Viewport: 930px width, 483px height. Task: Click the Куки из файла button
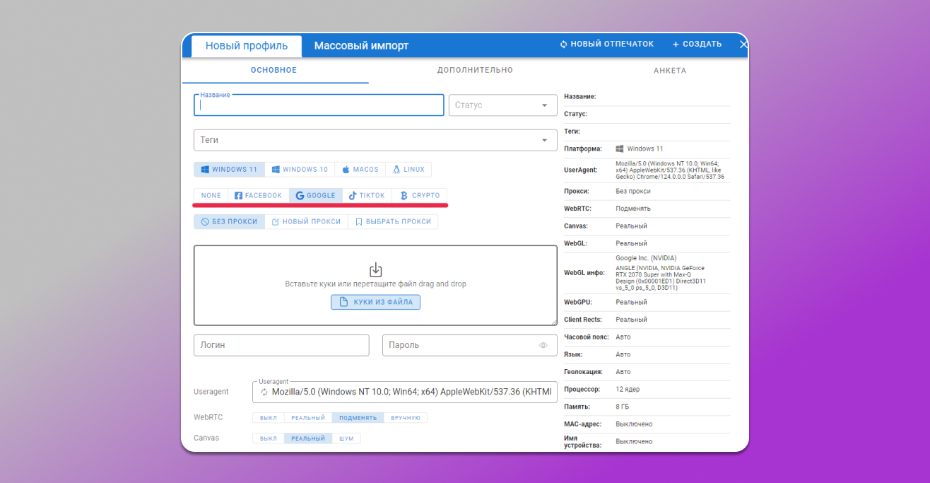(x=375, y=302)
